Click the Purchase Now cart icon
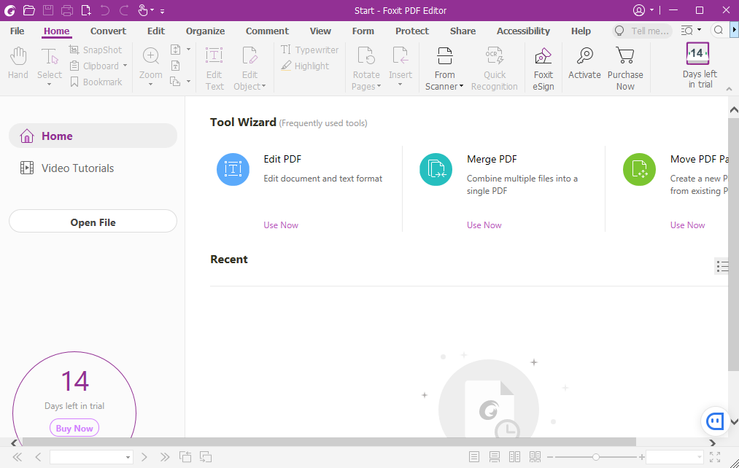 click(x=624, y=57)
